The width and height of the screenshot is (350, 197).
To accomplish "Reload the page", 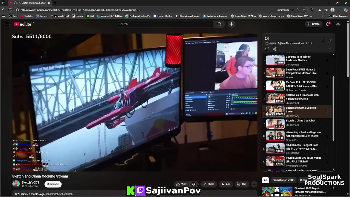I will pos(10,10).
